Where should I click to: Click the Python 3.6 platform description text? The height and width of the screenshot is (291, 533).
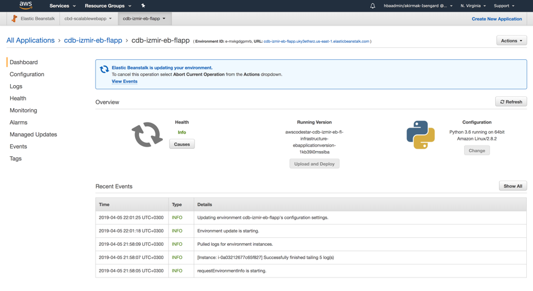(x=477, y=135)
